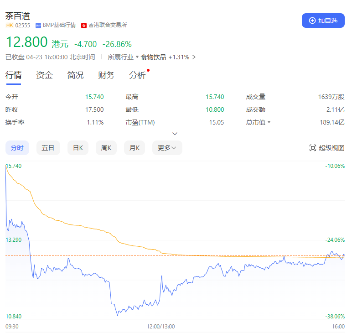Click the 香港联合交易所 exchange logo
The image size is (352, 333).
[x=84, y=26]
